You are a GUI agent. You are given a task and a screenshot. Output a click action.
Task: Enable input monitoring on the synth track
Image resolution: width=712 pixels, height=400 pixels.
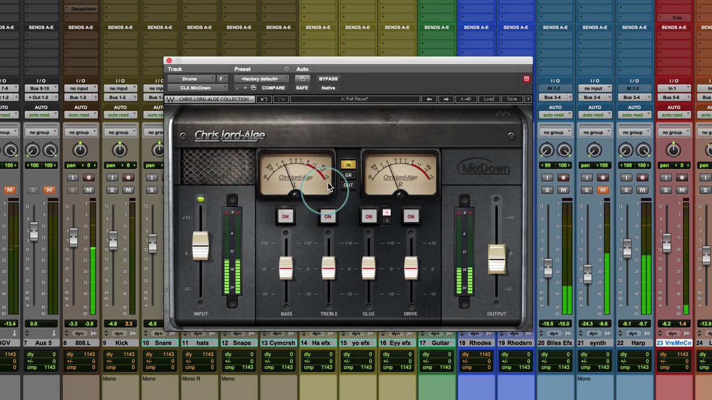click(586, 178)
